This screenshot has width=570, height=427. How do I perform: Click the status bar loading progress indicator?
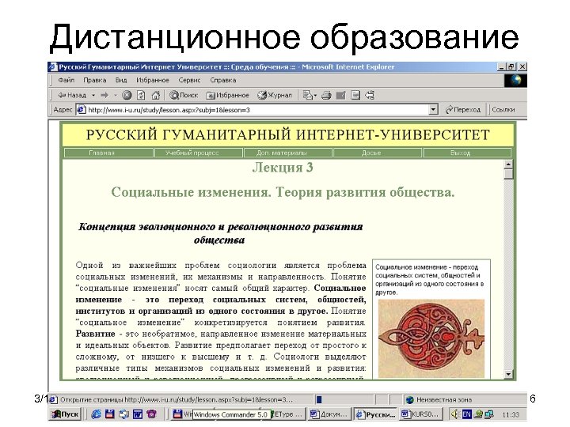[x=319, y=400]
